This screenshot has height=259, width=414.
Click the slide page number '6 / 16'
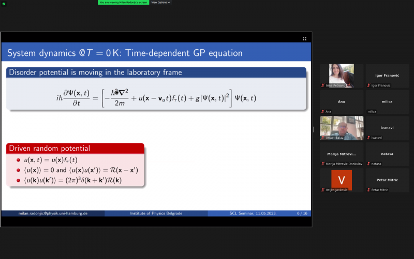coord(302,213)
